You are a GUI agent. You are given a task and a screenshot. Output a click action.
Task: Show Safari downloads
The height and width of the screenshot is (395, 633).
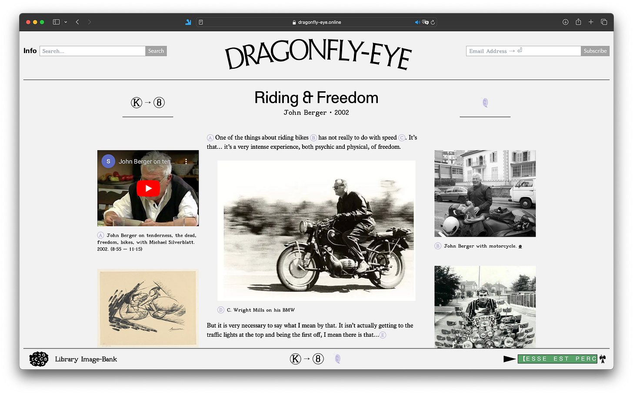566,22
